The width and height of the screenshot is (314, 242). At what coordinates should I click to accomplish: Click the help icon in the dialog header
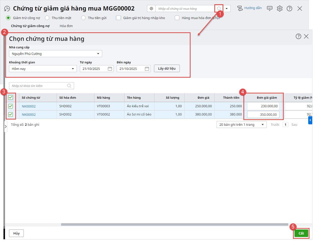tap(298, 36)
